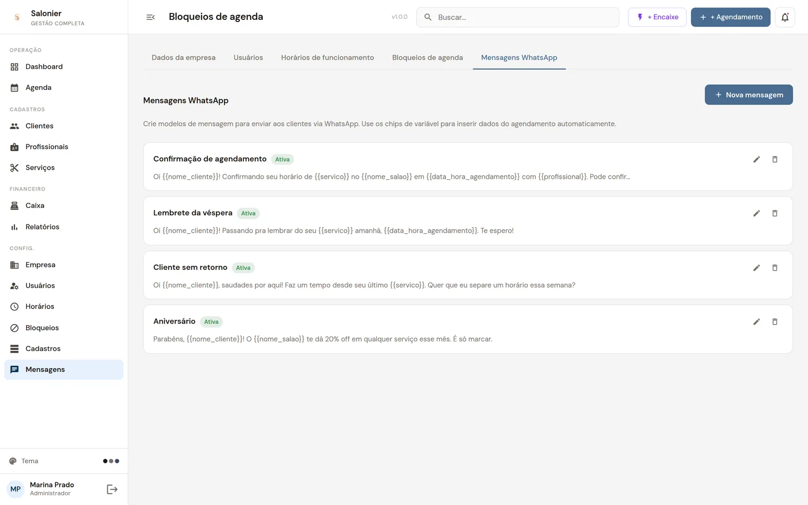The image size is (808, 505).
Task: Delete Cliente sem retorno message
Action: [775, 268]
